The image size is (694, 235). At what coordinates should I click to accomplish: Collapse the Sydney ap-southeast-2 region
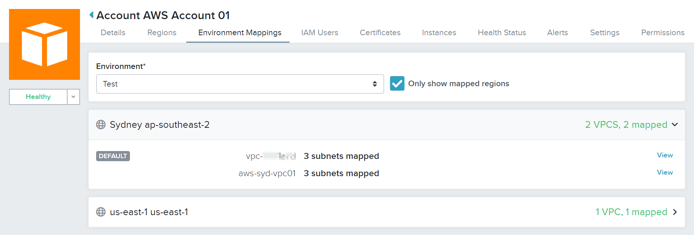click(675, 124)
